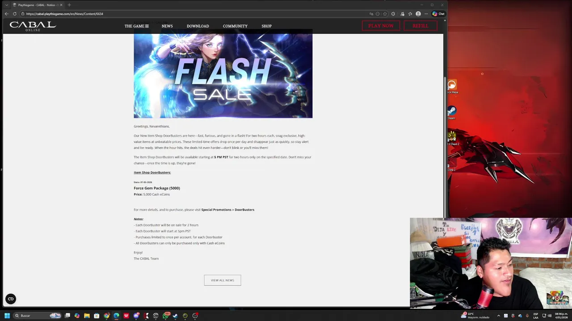The width and height of the screenshot is (572, 321).
Task: Open File Explorer on the taskbar
Action: point(87,316)
